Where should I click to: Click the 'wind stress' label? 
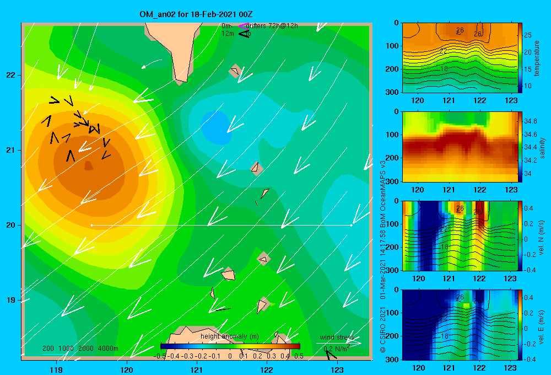[337, 337]
